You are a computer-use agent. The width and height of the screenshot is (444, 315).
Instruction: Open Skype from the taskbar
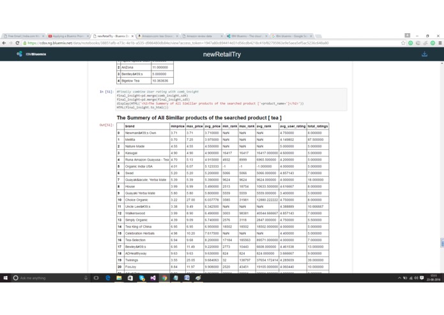(142, 278)
